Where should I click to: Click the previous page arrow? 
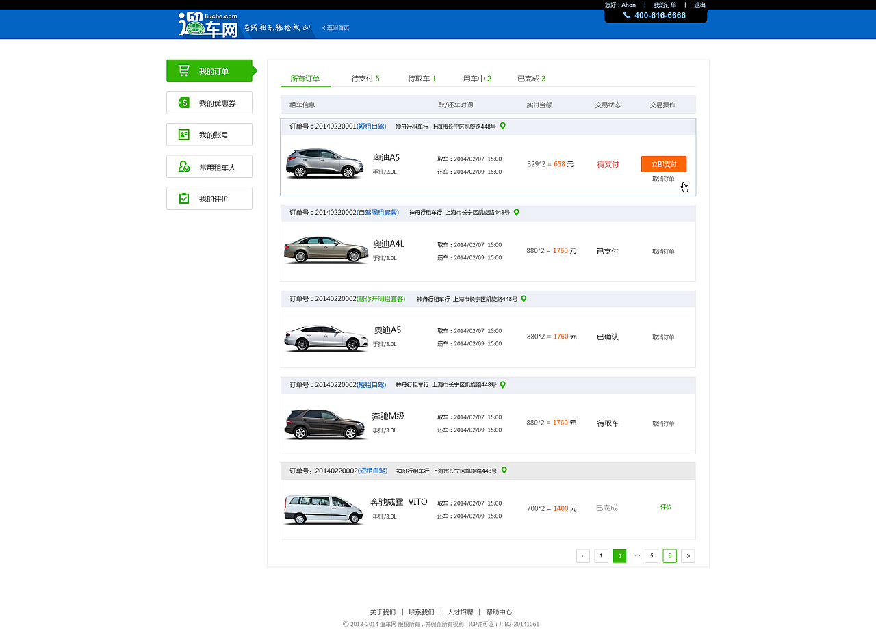click(583, 556)
